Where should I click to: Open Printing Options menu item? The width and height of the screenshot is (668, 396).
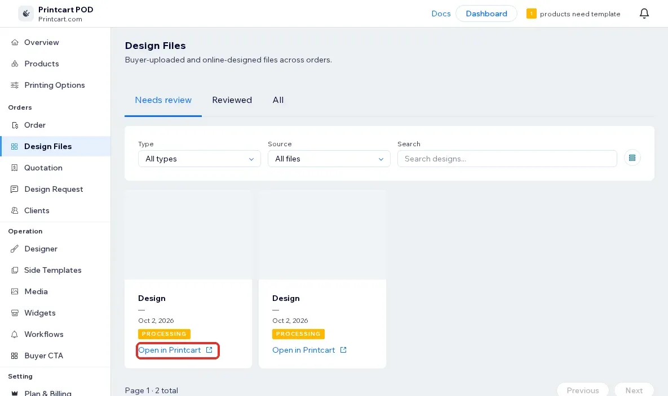(x=55, y=85)
